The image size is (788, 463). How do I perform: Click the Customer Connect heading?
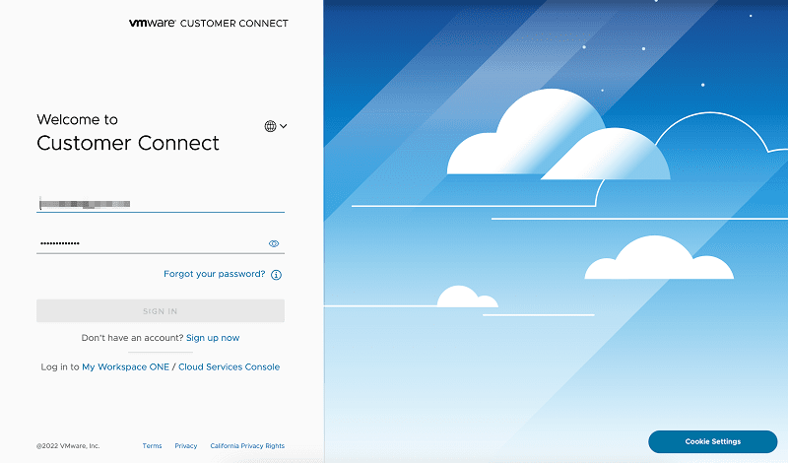click(128, 143)
